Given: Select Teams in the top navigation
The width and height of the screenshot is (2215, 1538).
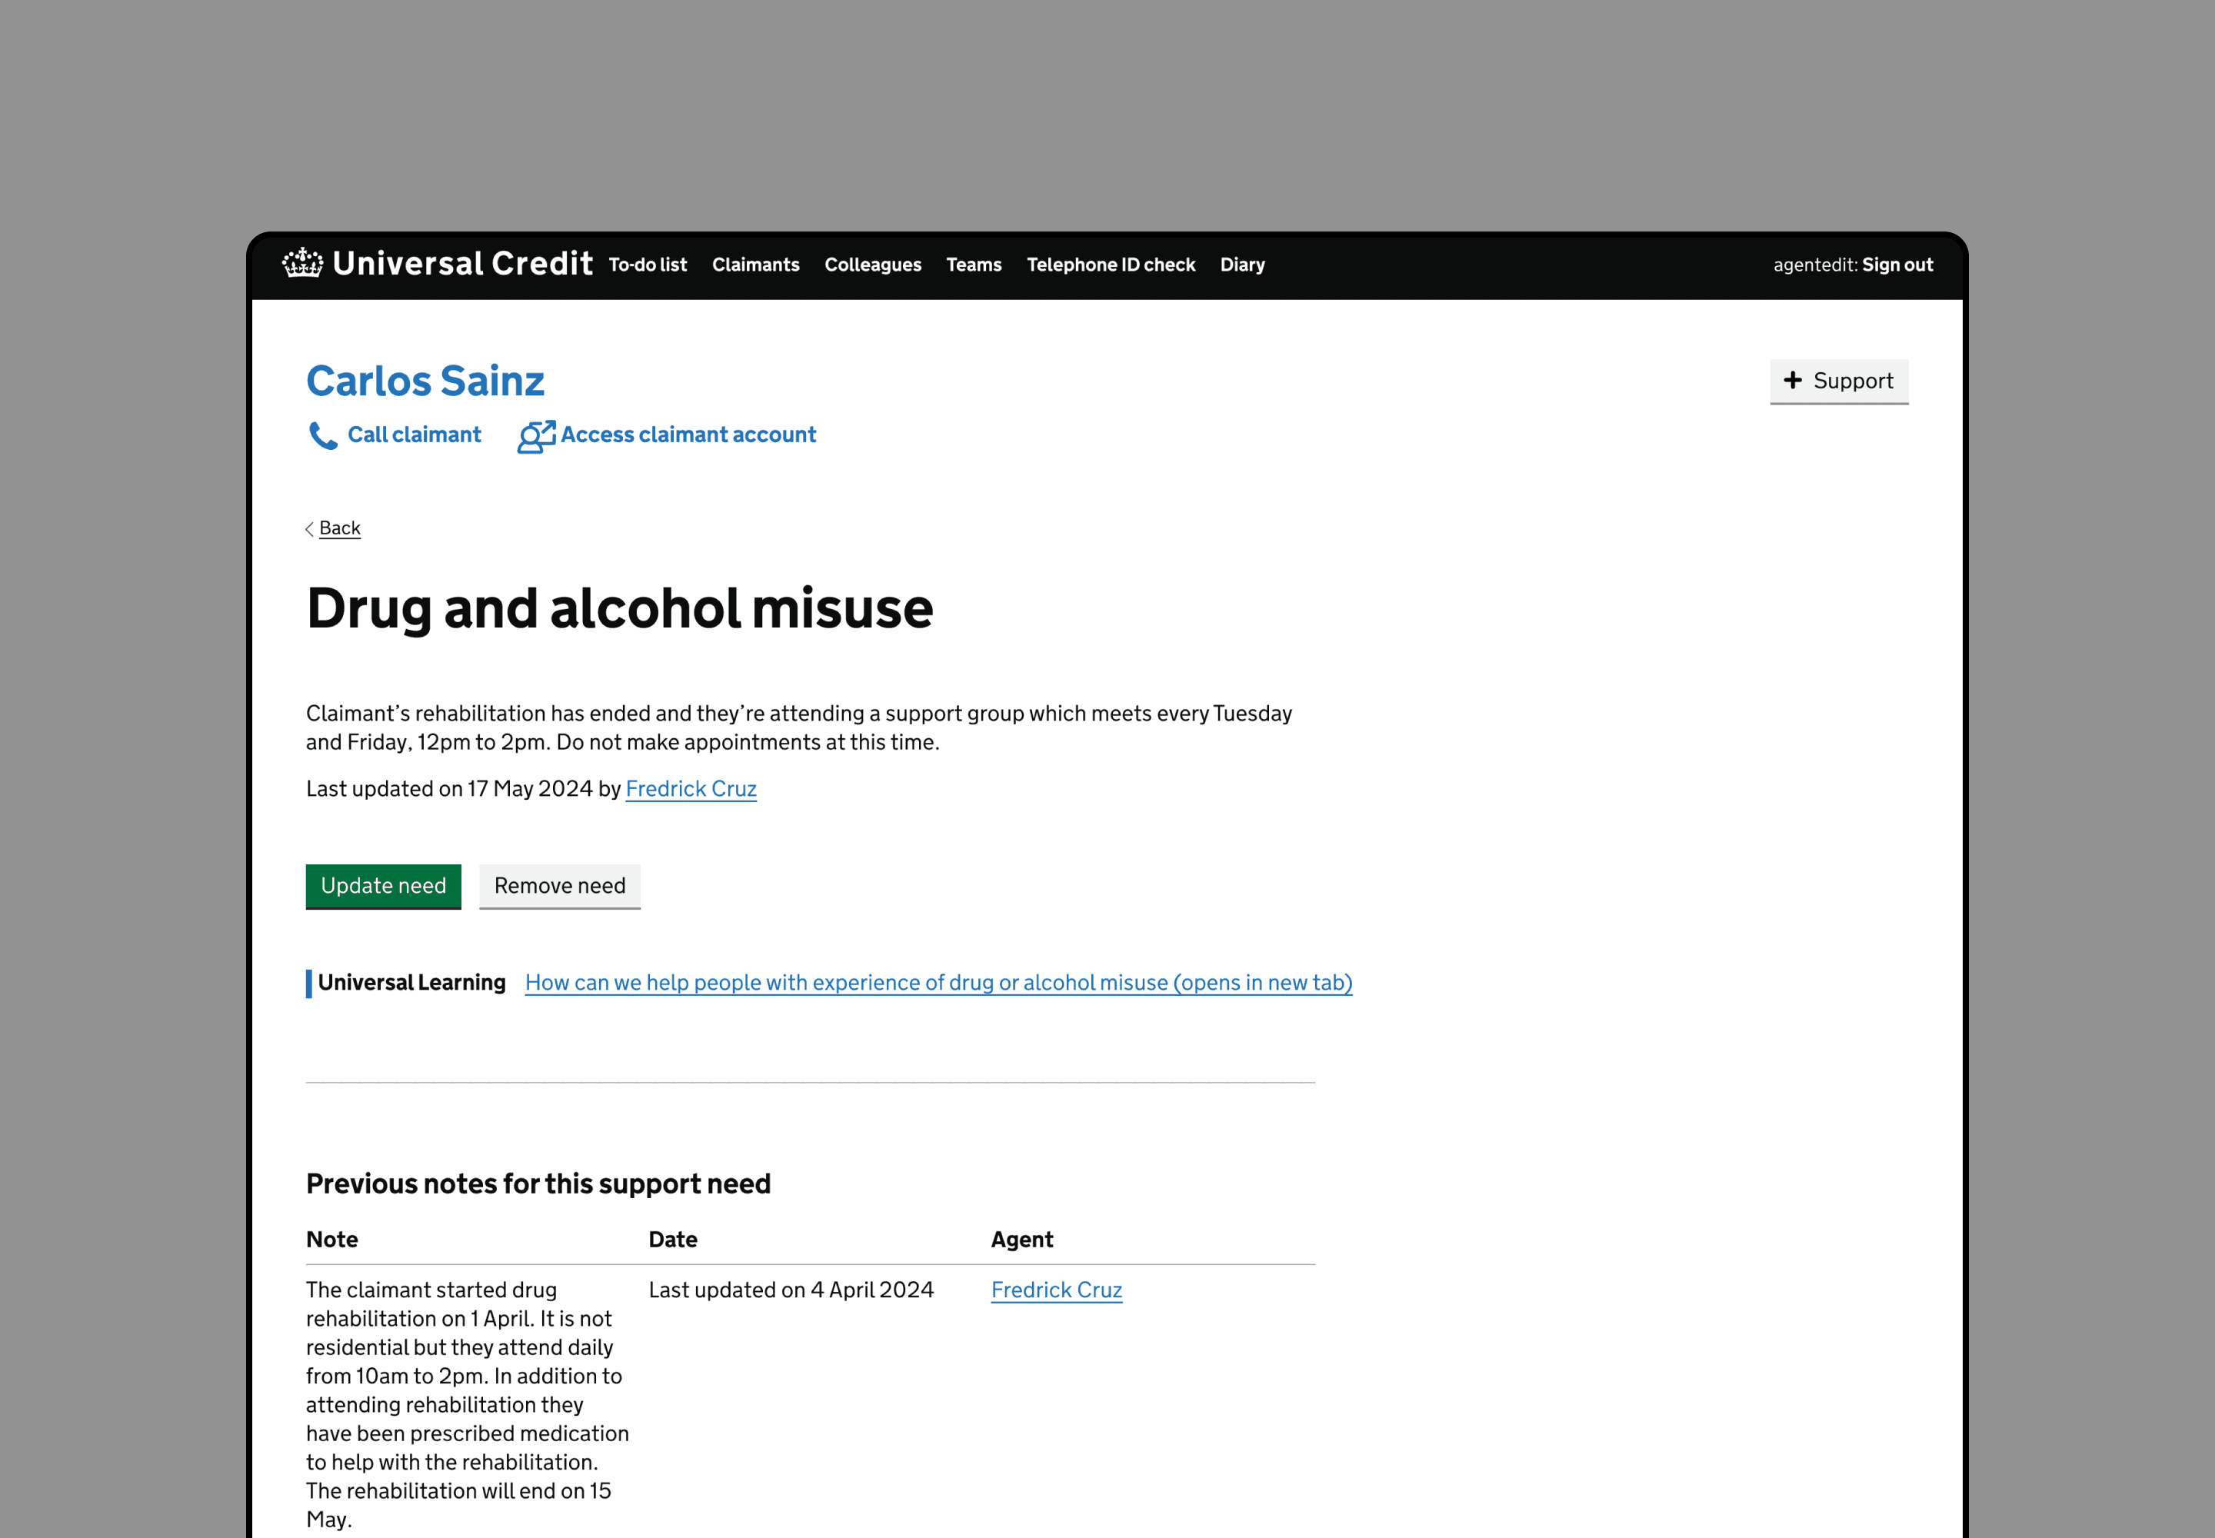Looking at the screenshot, I should (974, 264).
